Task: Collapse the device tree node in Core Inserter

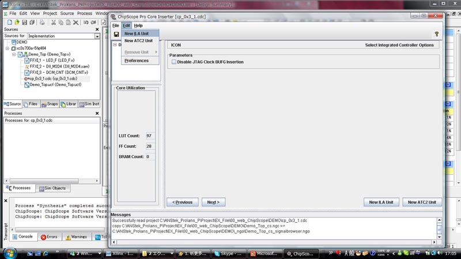Action: 115,45
